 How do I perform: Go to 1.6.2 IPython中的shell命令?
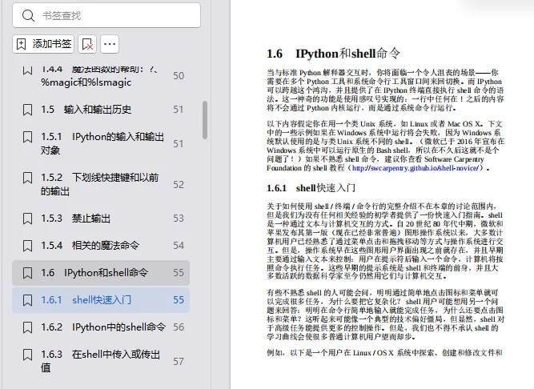tap(101, 327)
